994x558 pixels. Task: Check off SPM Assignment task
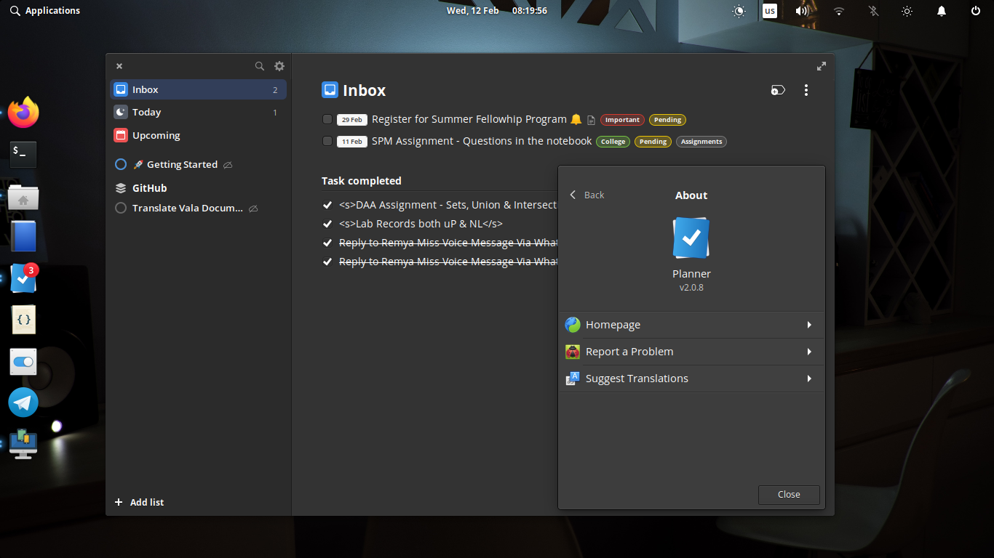(327, 141)
